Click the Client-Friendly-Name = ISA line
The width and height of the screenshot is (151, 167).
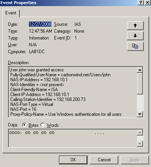pos(34,90)
